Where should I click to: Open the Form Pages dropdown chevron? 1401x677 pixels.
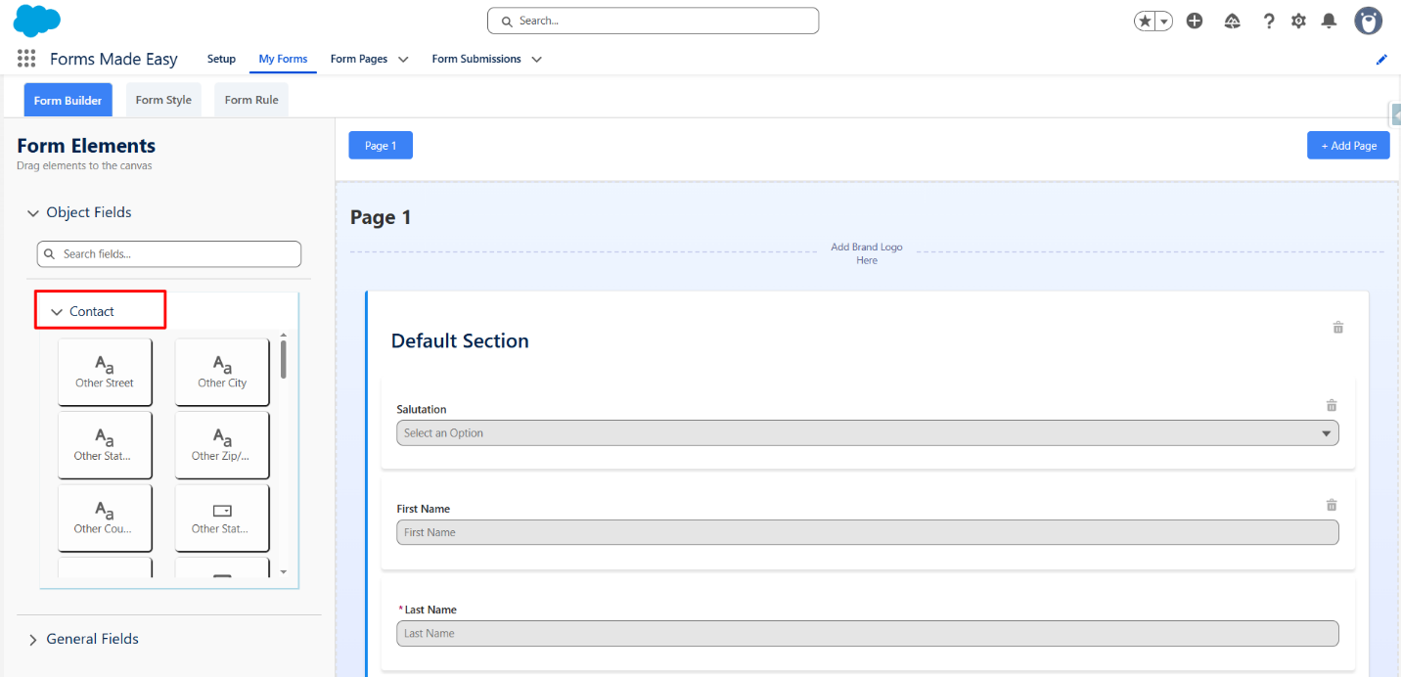[403, 60]
